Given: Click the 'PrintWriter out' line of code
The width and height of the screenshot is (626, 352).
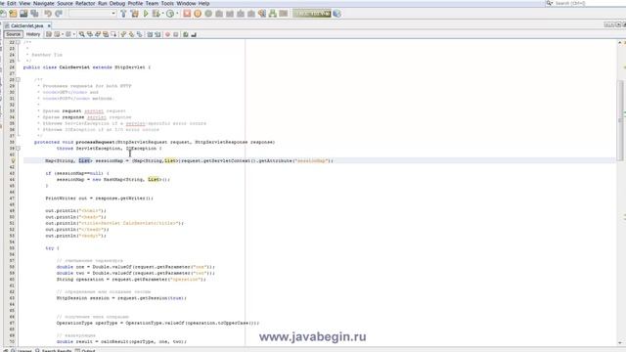Looking at the screenshot, I should point(99,198).
